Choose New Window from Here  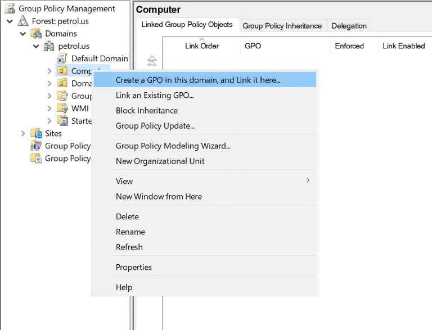pos(205,196)
